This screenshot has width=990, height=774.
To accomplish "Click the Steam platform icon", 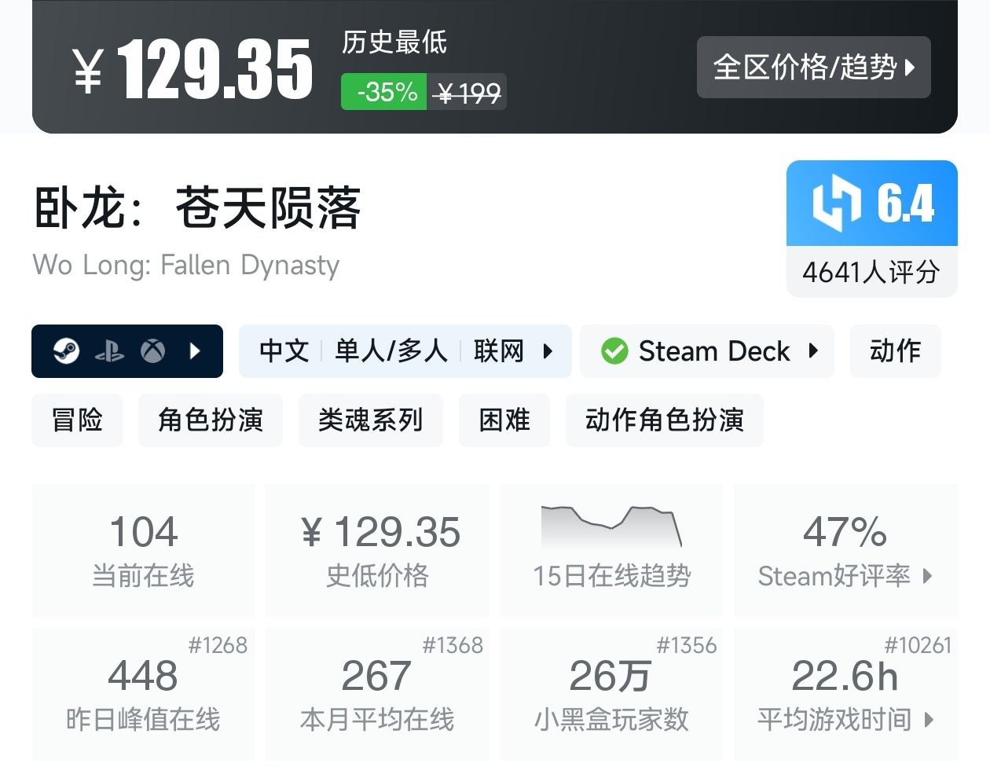I will [x=66, y=350].
